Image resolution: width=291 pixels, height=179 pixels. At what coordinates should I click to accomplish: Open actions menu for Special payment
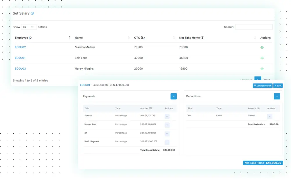pyautogui.click(x=167, y=116)
